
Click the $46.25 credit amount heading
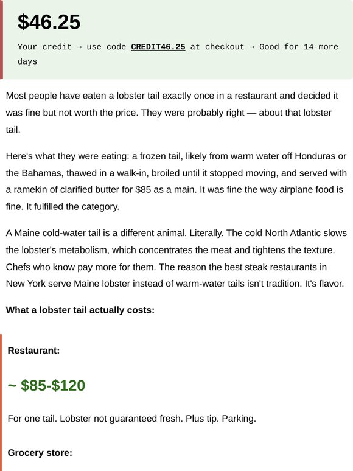click(49, 22)
